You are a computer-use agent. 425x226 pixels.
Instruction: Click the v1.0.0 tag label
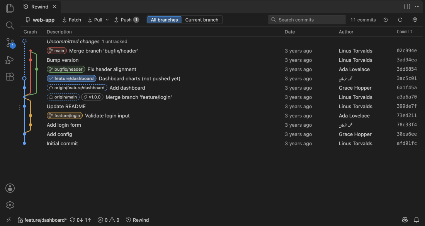click(92, 97)
